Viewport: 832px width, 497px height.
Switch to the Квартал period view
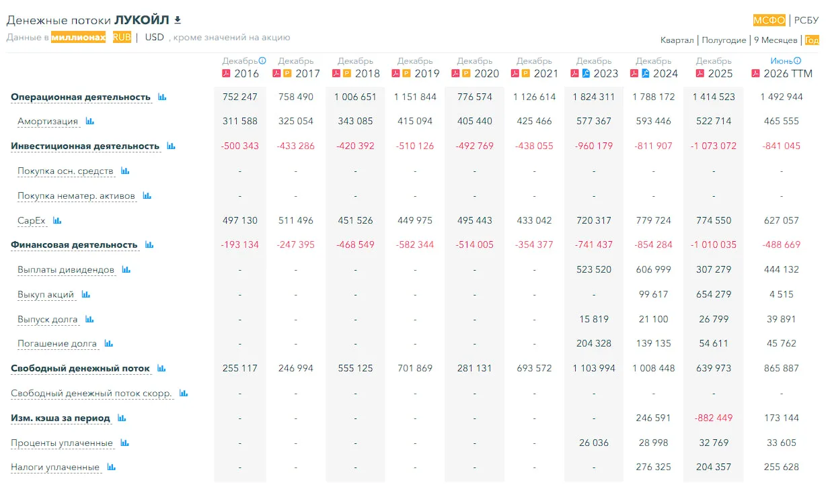[x=677, y=40]
